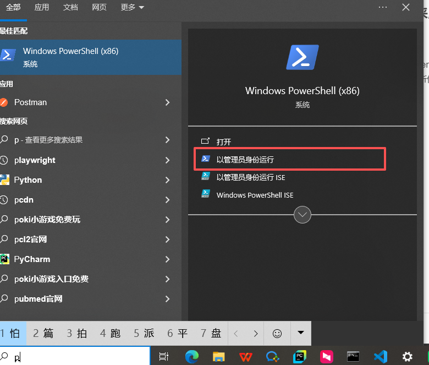Expand playwright result chevron
The height and width of the screenshot is (365, 429).
coord(167,160)
